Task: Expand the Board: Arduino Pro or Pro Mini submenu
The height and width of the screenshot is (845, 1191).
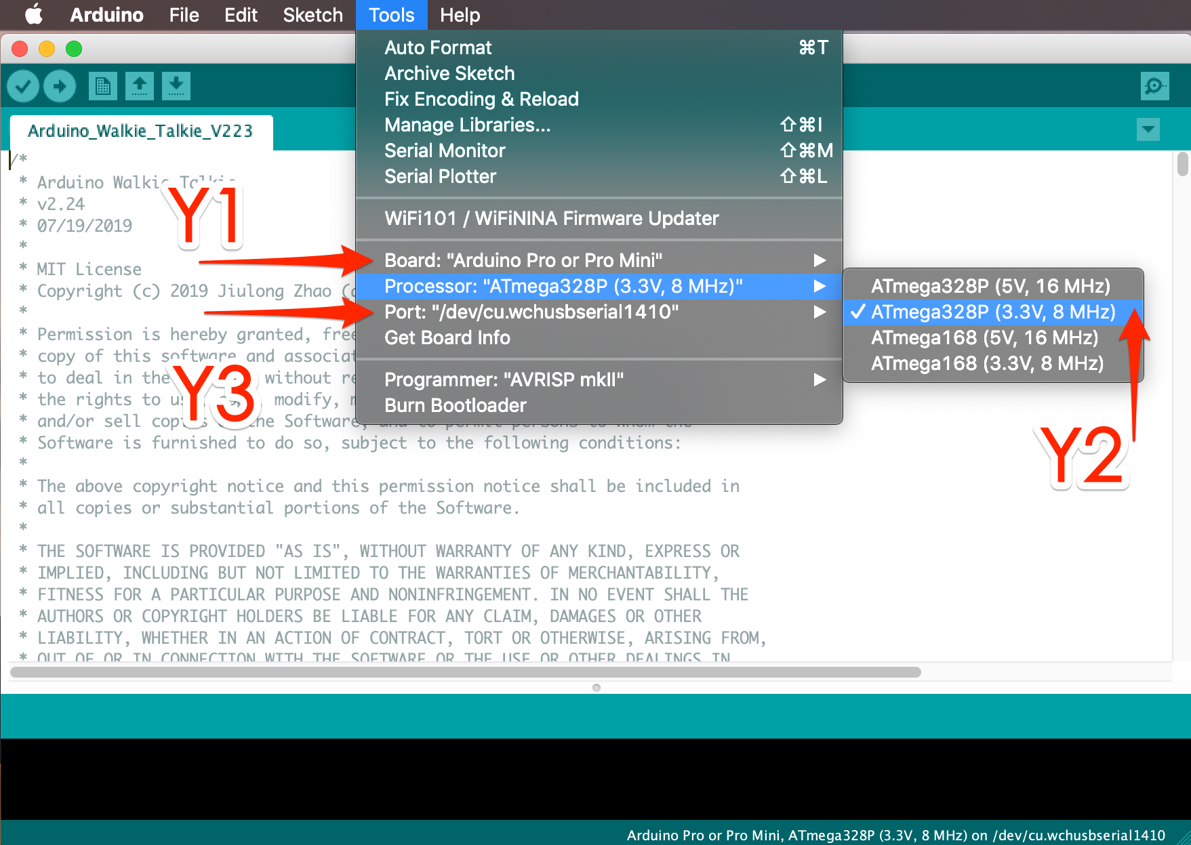Action: coord(599,260)
